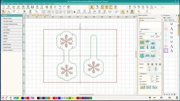Click the Rotate Right 15° icon
The height and width of the screenshot is (101, 180).
pos(104,12)
